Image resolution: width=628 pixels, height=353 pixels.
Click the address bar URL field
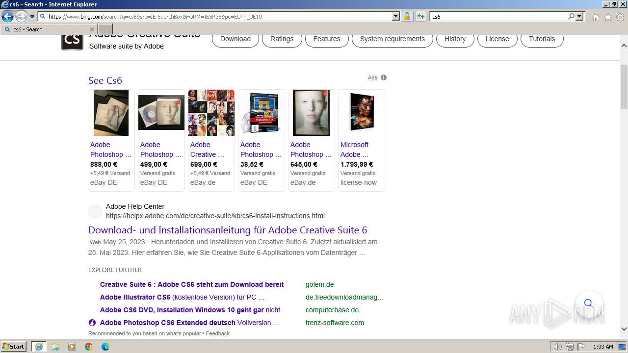point(219,16)
